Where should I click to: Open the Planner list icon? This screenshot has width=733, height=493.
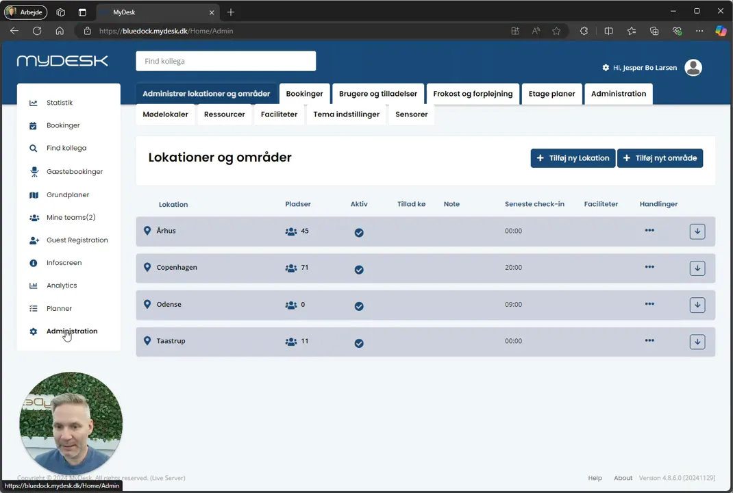click(33, 308)
